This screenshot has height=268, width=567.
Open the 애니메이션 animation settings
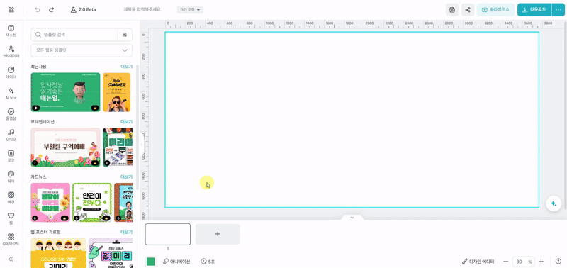point(176,262)
